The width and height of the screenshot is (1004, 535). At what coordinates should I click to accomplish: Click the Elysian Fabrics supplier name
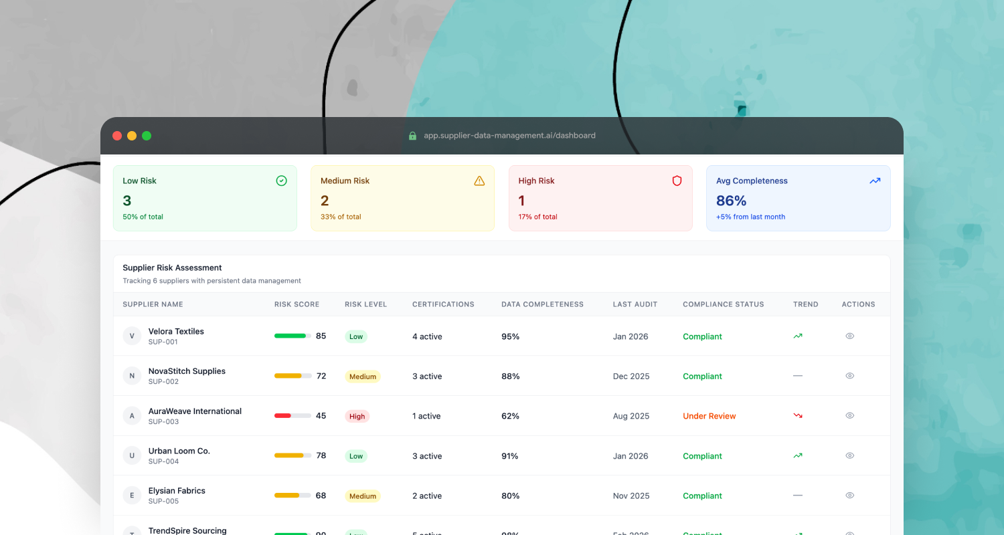coord(177,491)
